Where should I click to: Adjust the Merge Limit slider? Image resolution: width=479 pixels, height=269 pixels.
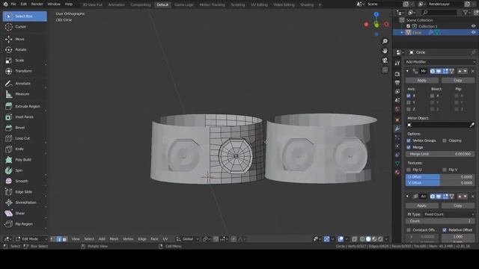click(440, 154)
